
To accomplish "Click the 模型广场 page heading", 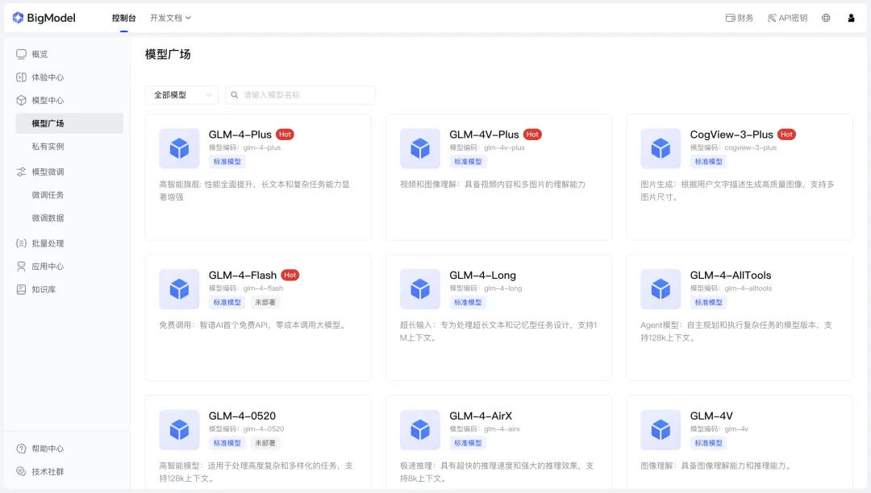I will coord(168,54).
